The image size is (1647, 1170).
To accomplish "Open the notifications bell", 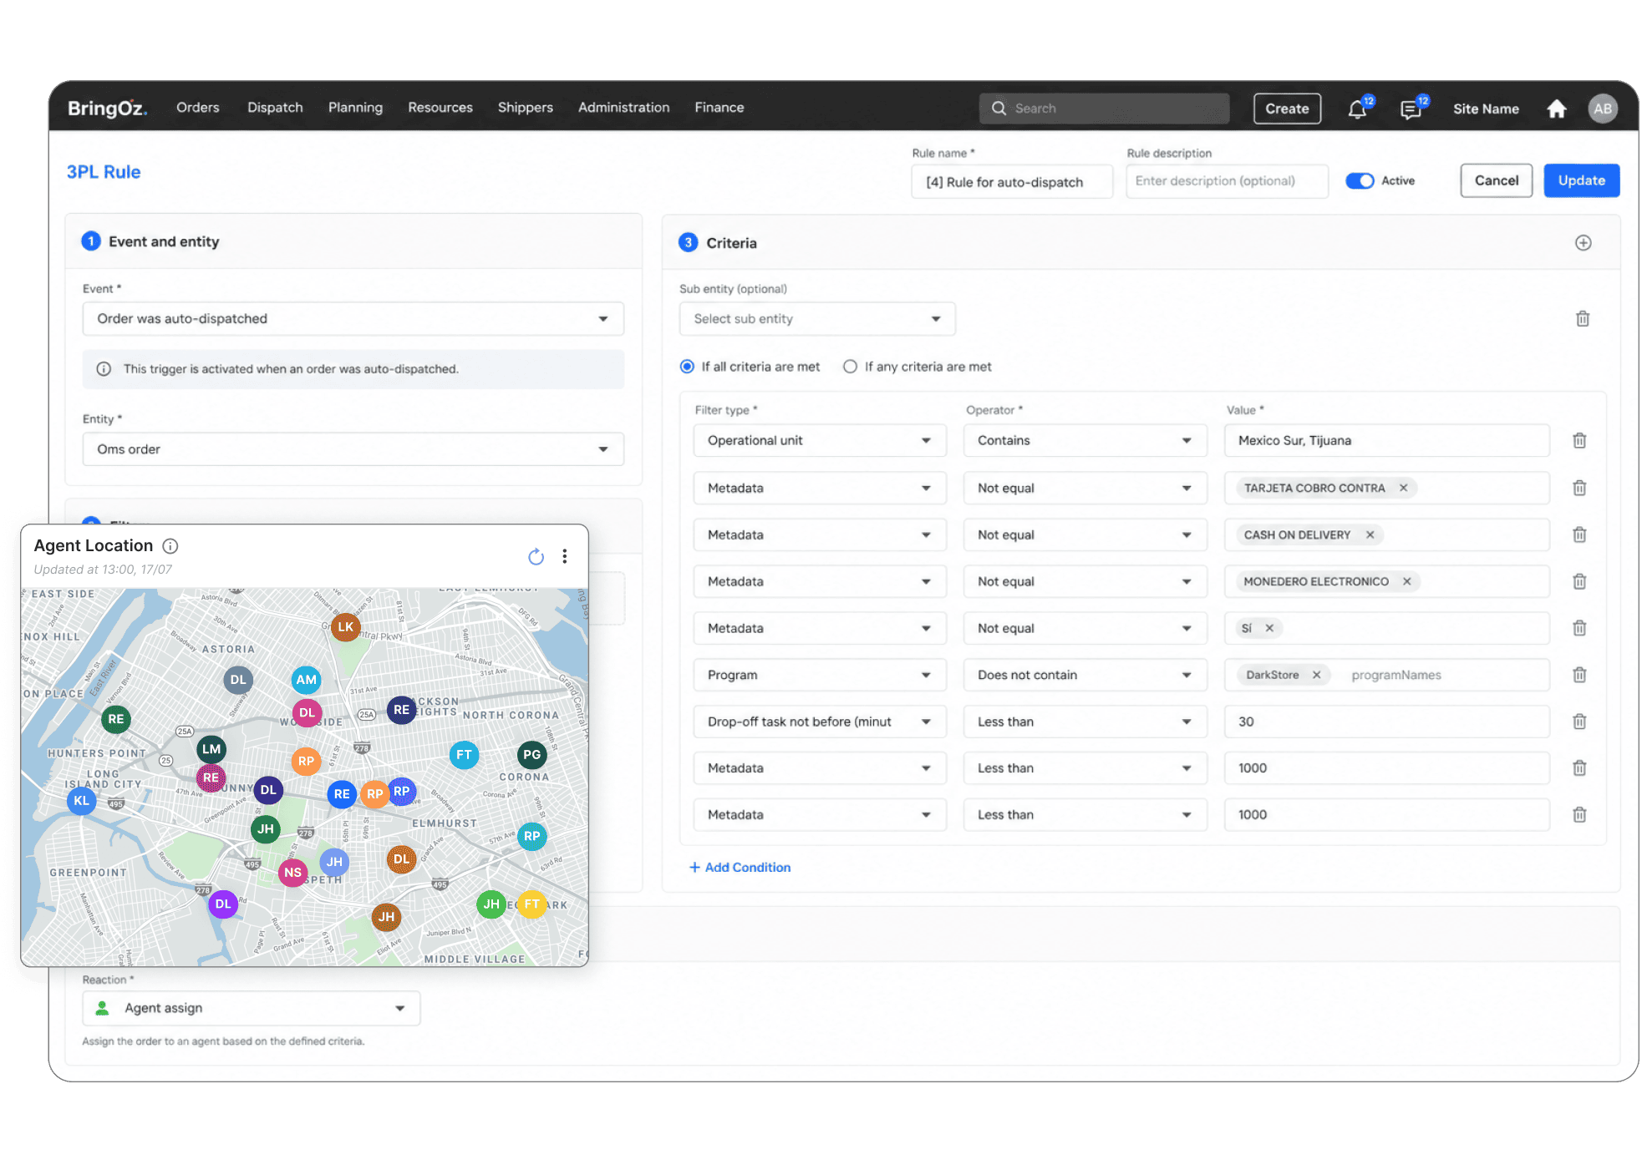I will tap(1357, 109).
